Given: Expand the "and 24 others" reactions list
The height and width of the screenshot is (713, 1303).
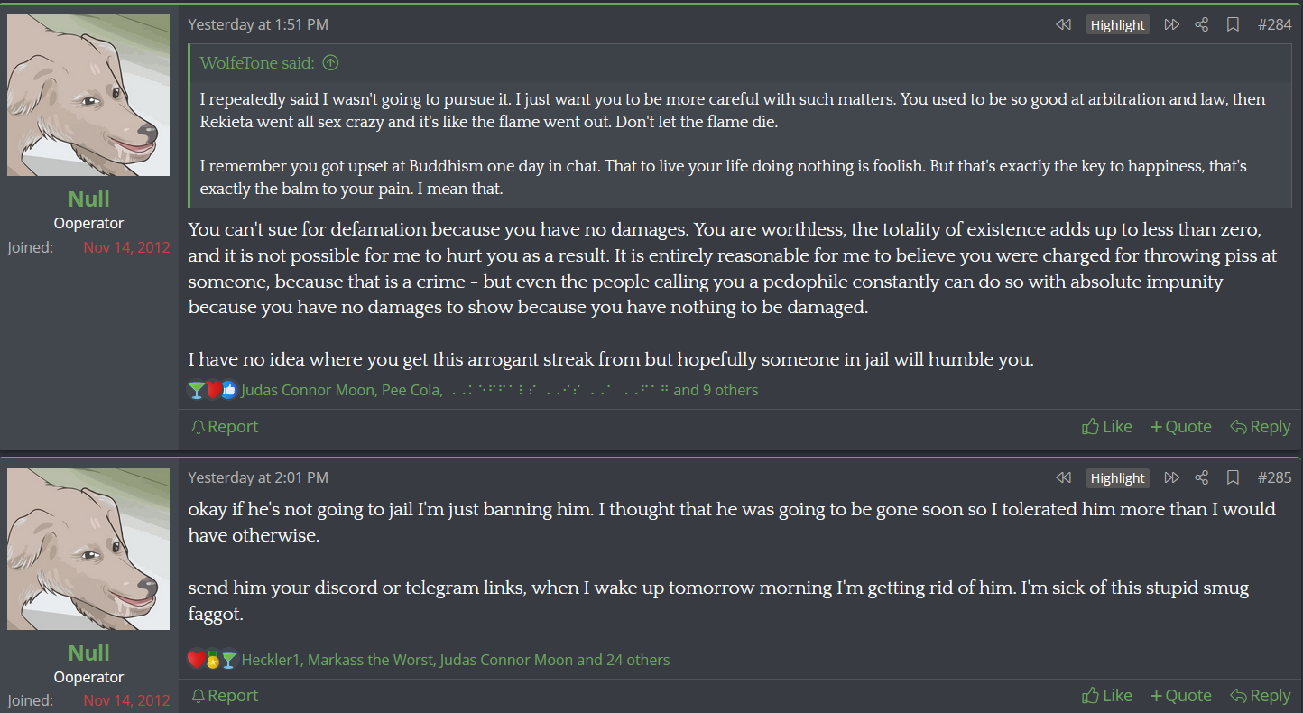Looking at the screenshot, I should (x=624, y=660).
